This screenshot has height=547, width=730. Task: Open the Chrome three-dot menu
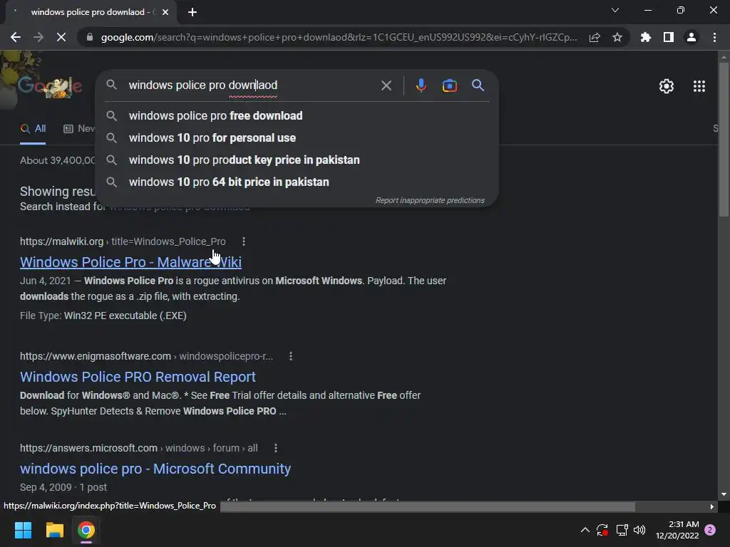(x=714, y=37)
